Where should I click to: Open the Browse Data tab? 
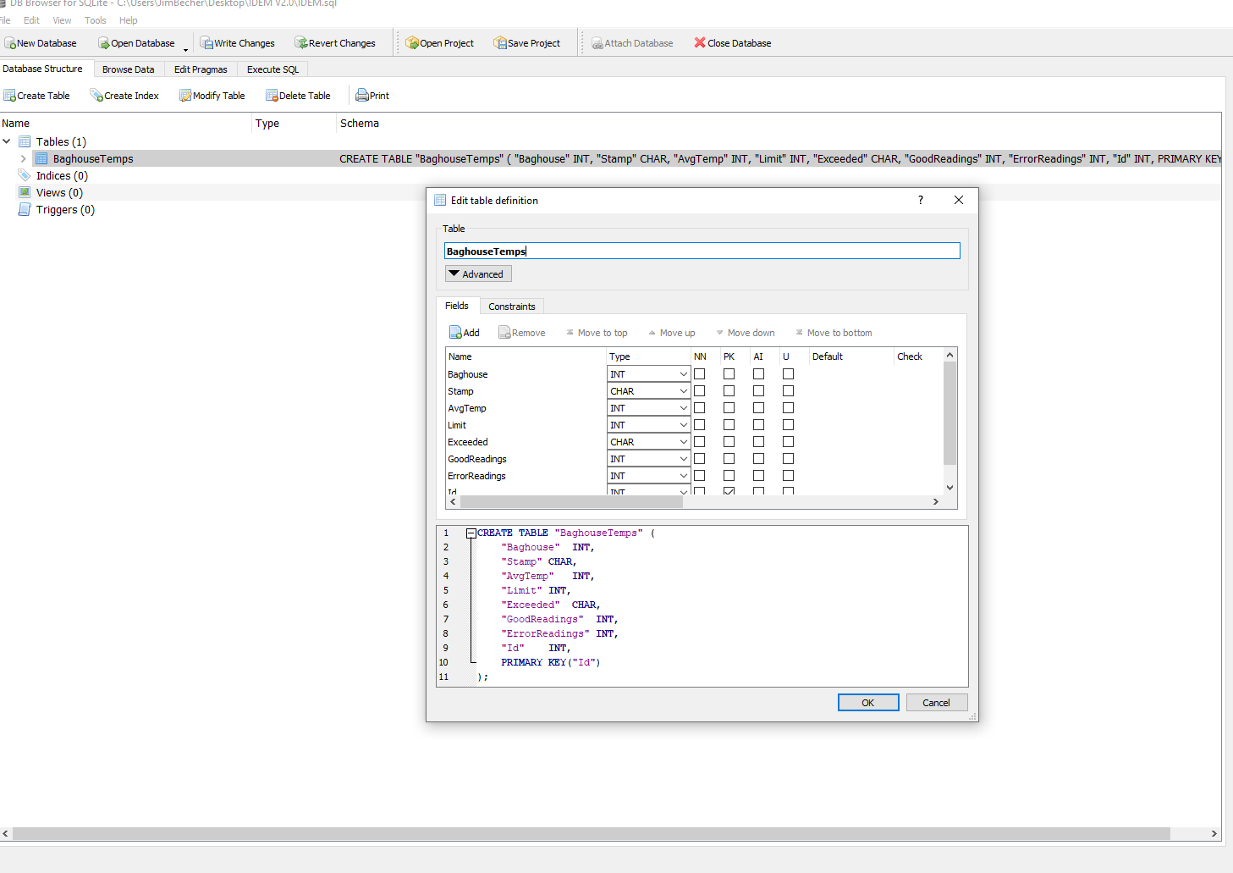128,69
